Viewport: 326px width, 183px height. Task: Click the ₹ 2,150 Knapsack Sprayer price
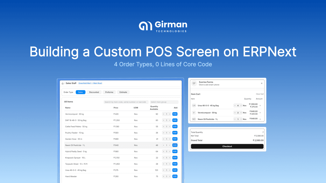click(x=117, y=158)
